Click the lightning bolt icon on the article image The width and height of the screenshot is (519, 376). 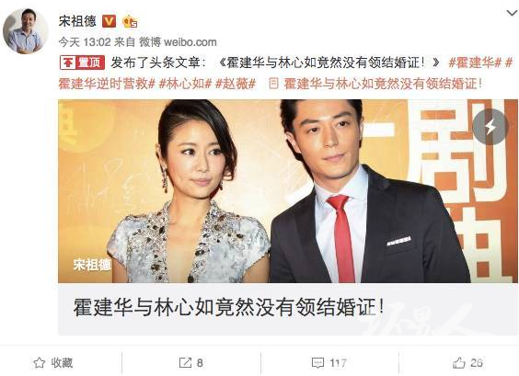pos(490,127)
